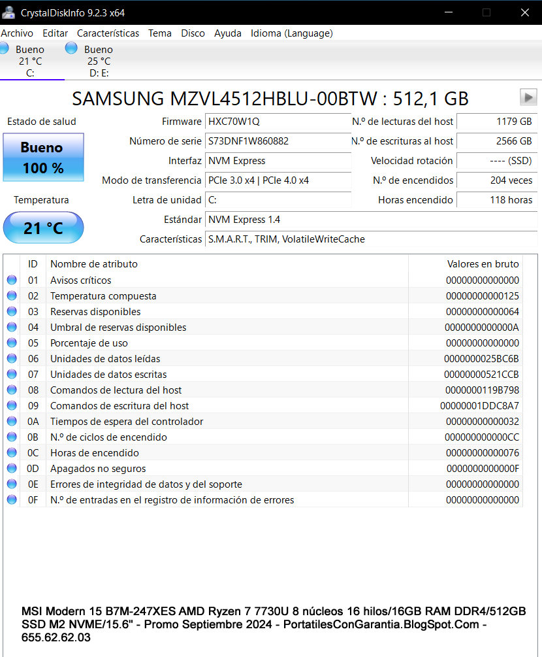Click status orb for Porcentaje de uso row
Image resolution: width=542 pixels, height=657 pixels.
(x=12, y=343)
